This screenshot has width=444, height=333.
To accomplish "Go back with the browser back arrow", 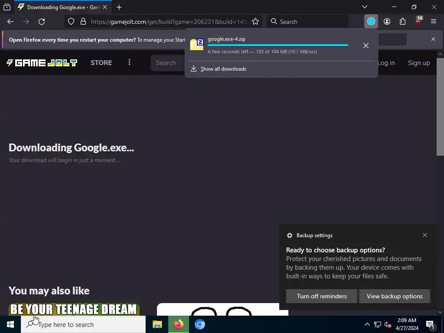I will [10, 22].
